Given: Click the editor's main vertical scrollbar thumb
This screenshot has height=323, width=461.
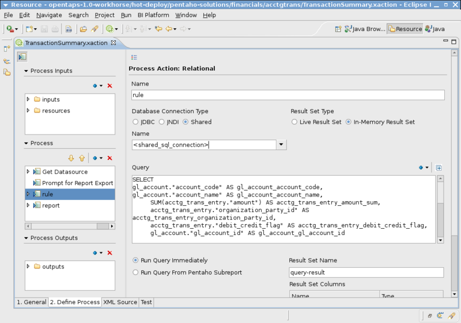Looking at the screenshot, I should click(x=454, y=262).
